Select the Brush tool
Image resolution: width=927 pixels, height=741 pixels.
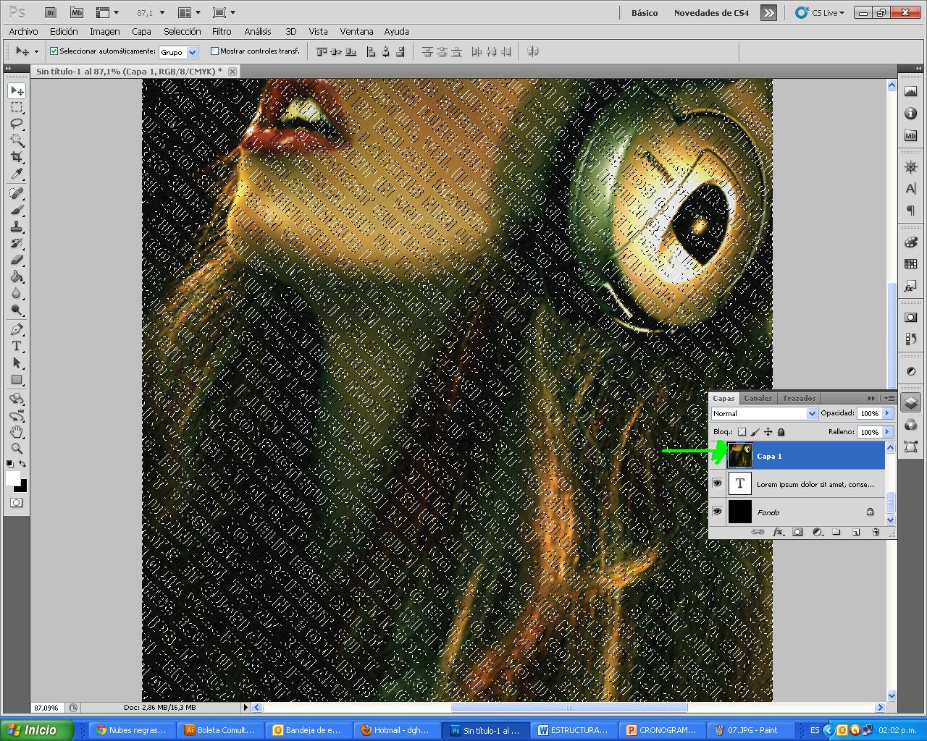(17, 210)
